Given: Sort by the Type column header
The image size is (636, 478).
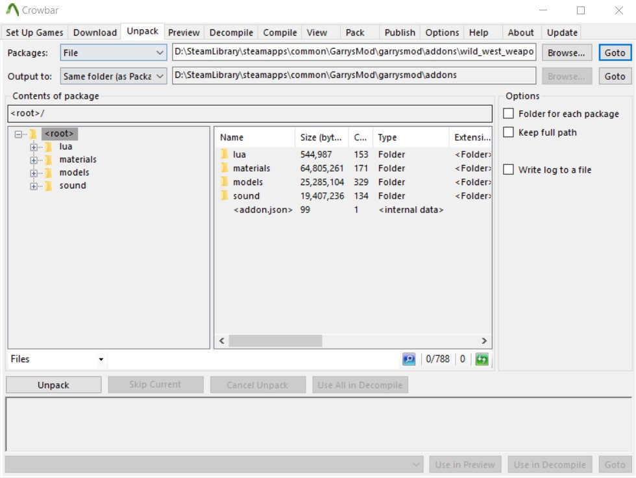Looking at the screenshot, I should click(x=411, y=137).
